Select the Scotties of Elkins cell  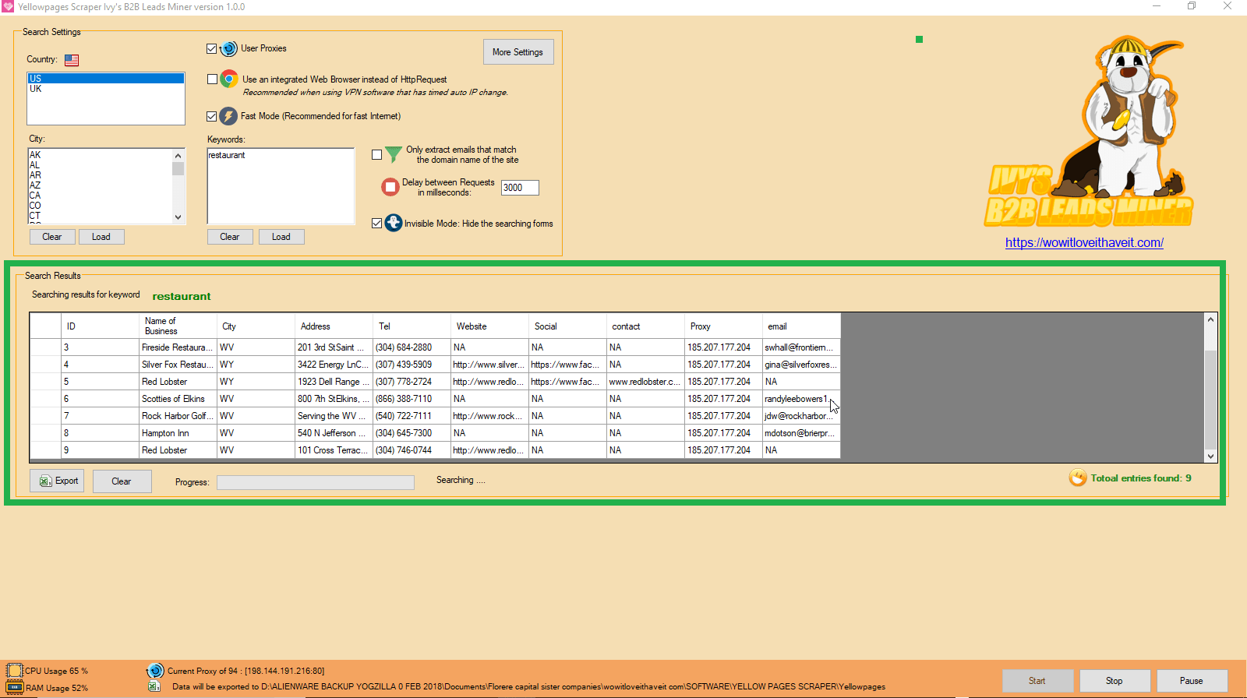[178, 399]
